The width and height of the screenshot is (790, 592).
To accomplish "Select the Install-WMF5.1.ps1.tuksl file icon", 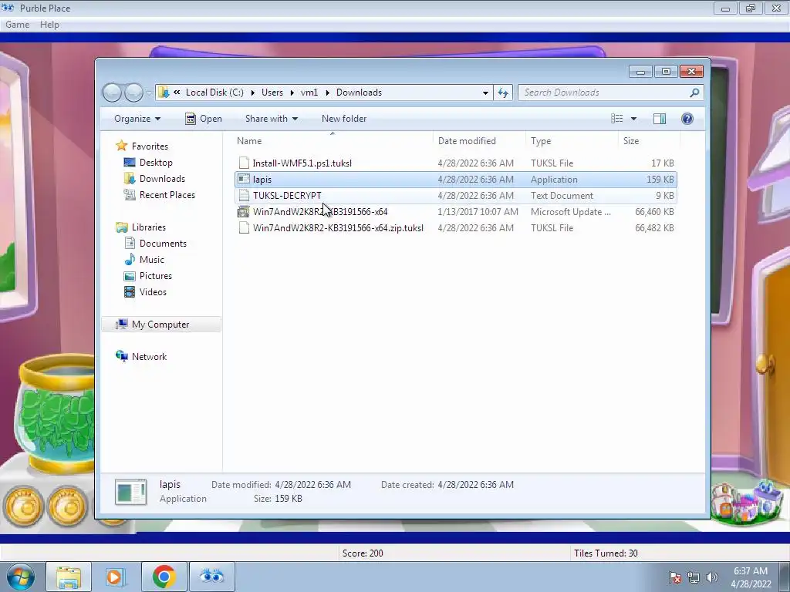I will (244, 163).
